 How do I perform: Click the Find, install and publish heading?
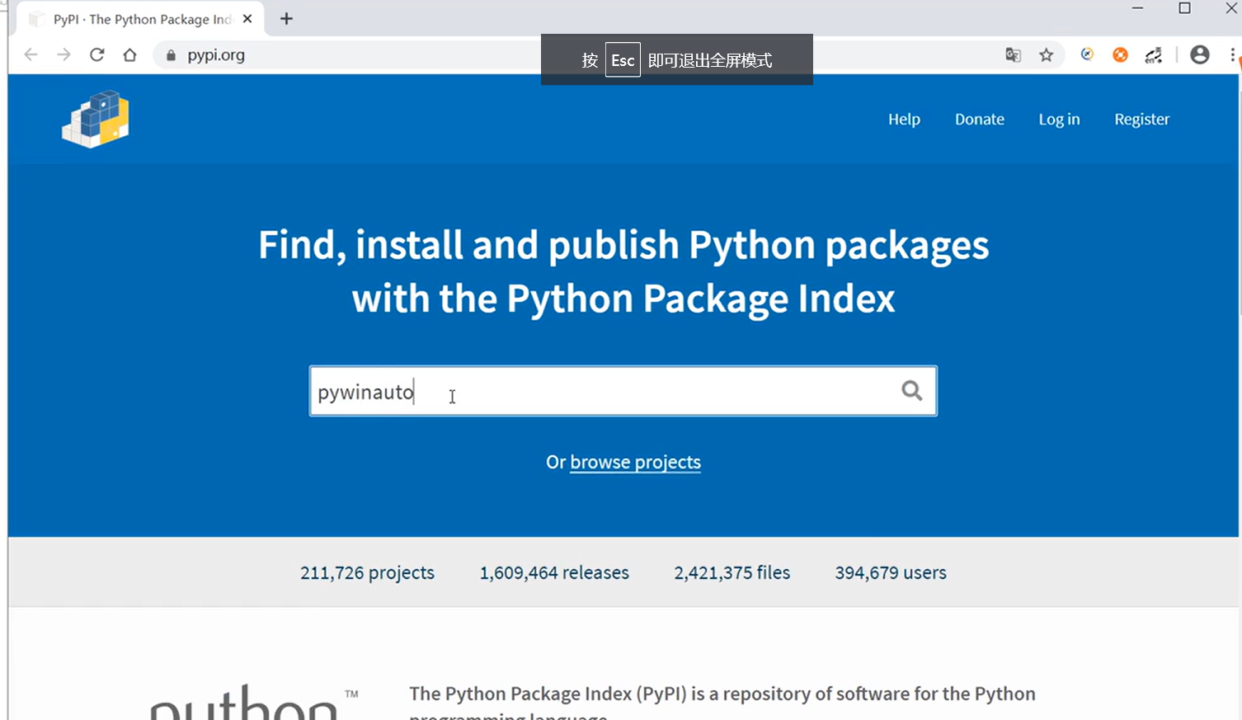(x=623, y=271)
